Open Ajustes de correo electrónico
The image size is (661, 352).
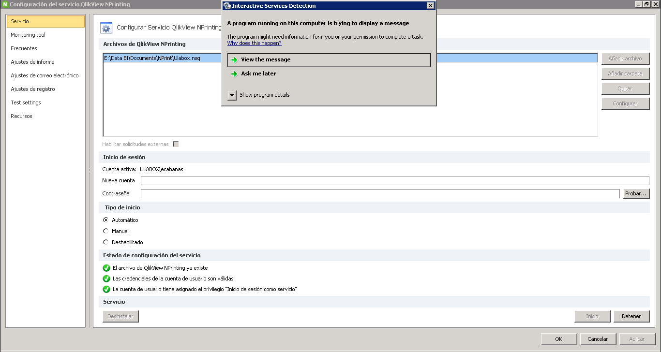coord(45,75)
